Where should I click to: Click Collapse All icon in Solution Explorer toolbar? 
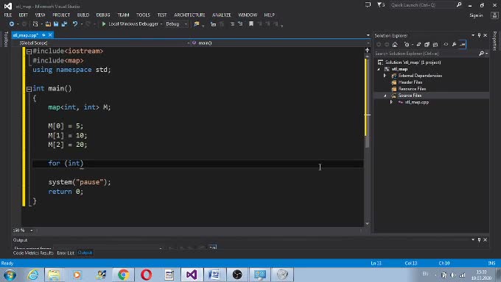pyautogui.click(x=427, y=45)
